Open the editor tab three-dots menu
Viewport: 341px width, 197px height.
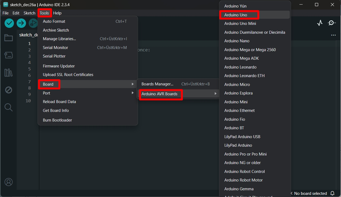(333, 35)
